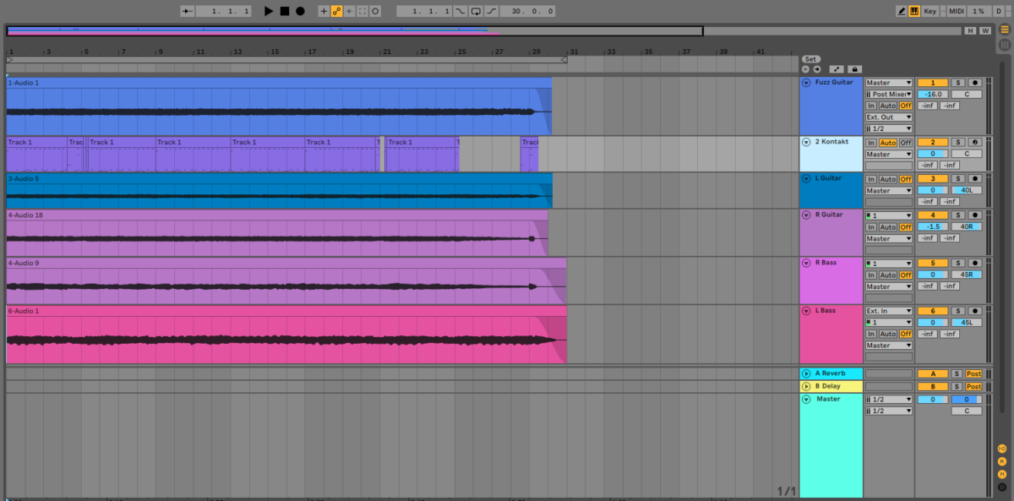1014x501 pixels.
Task: Toggle the arrangement Loop switch
Action: click(x=476, y=11)
